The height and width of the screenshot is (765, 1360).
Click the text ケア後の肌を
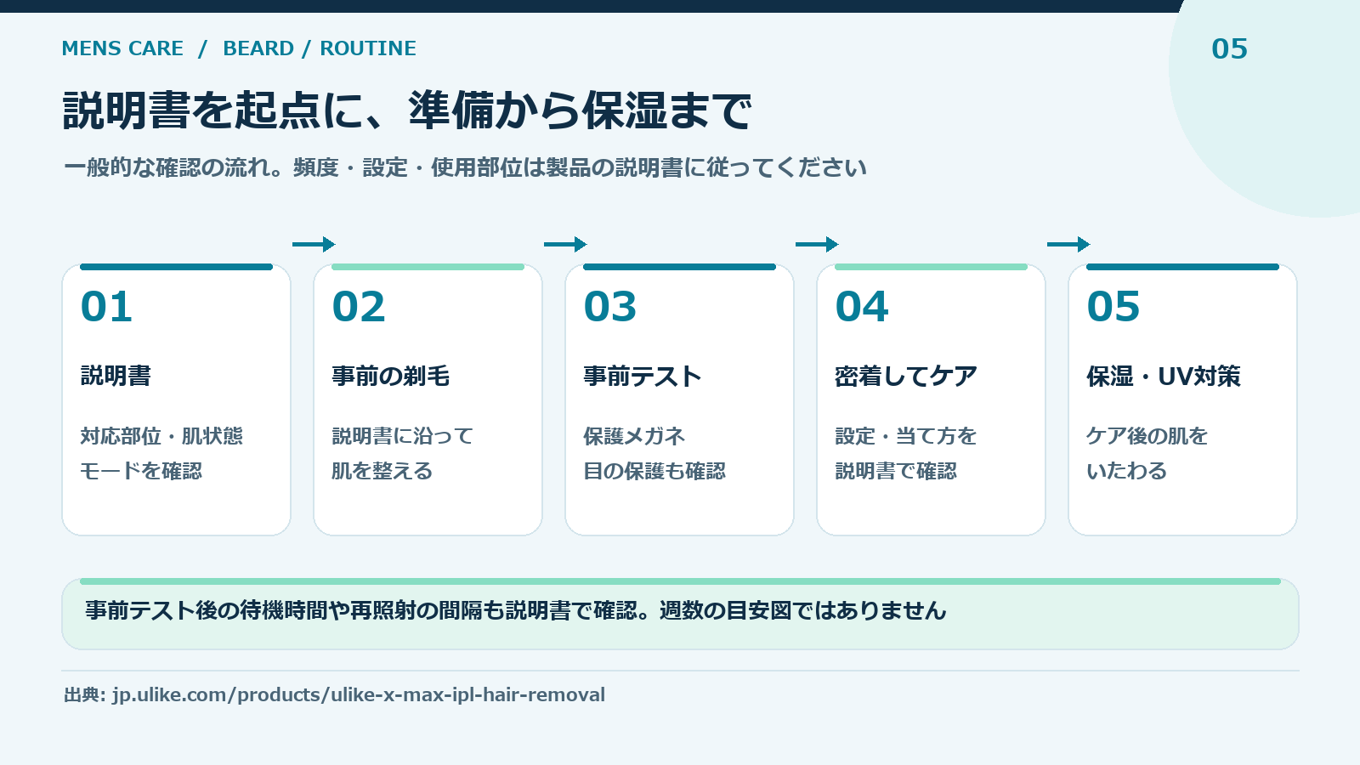click(x=1147, y=436)
